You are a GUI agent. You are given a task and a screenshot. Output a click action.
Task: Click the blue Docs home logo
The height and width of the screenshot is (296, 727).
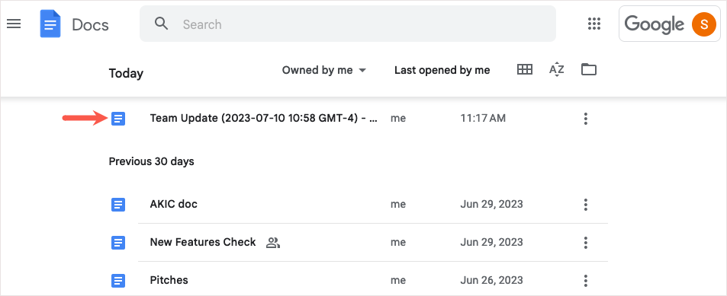(50, 24)
